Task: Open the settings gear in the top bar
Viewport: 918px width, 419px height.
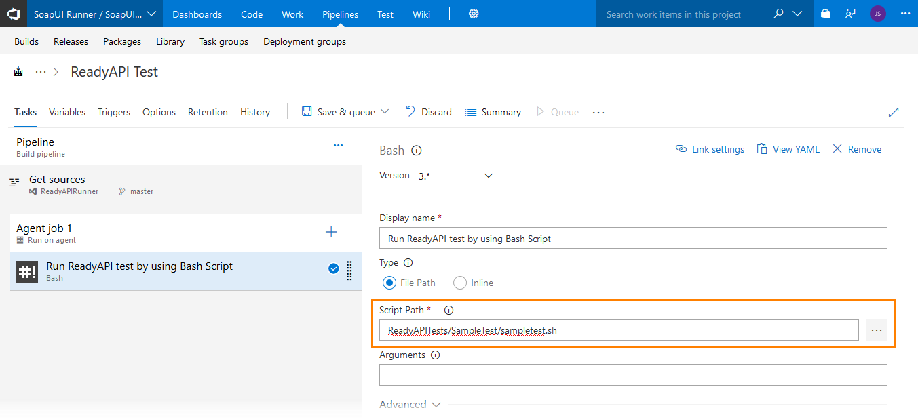Action: 473,14
